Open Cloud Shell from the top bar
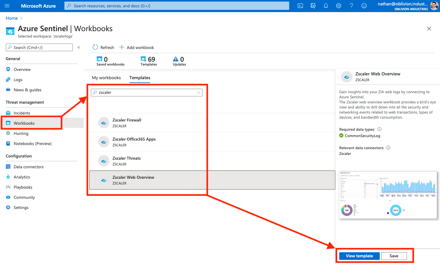 (300, 6)
